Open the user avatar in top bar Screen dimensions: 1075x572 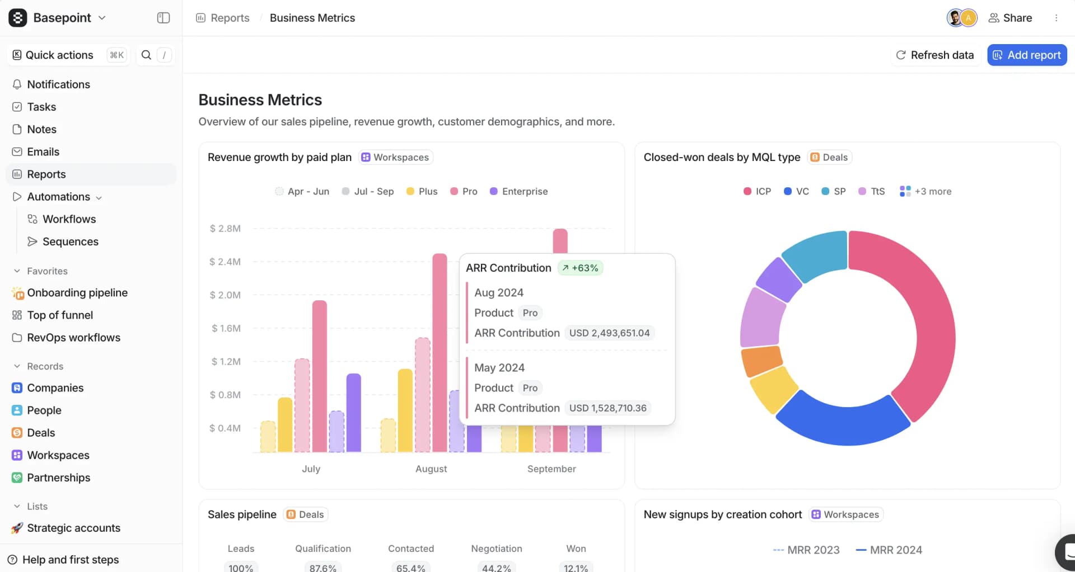[955, 17]
